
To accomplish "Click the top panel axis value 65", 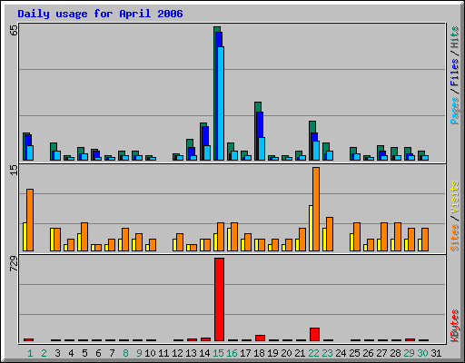I will click(x=14, y=30).
